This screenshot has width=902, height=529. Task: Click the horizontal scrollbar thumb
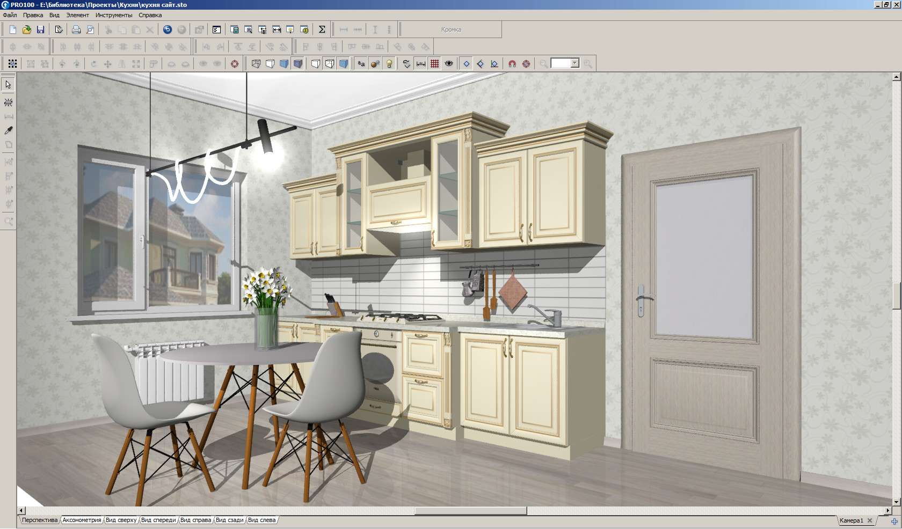(470, 511)
